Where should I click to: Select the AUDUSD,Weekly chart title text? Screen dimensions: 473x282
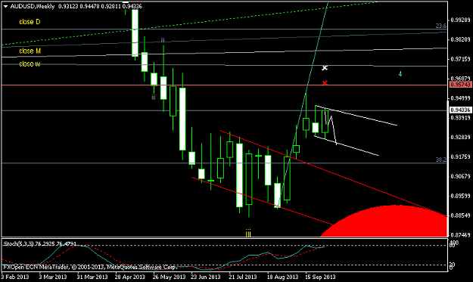(x=33, y=6)
